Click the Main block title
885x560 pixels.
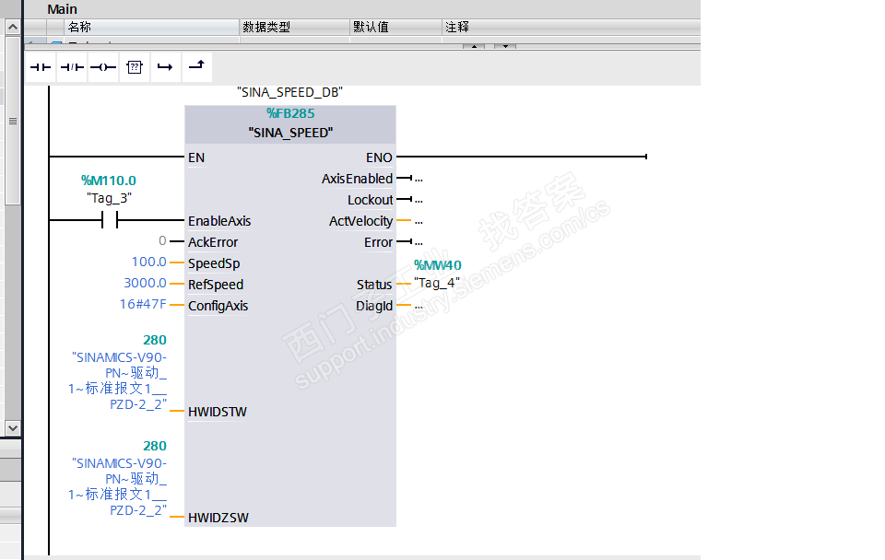tap(62, 9)
